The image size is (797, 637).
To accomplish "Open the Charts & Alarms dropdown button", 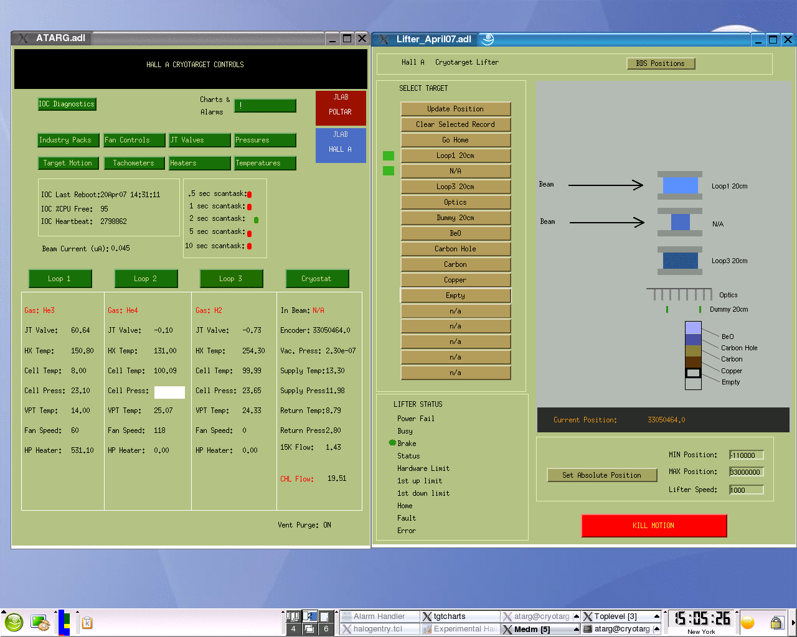I will (265, 106).
